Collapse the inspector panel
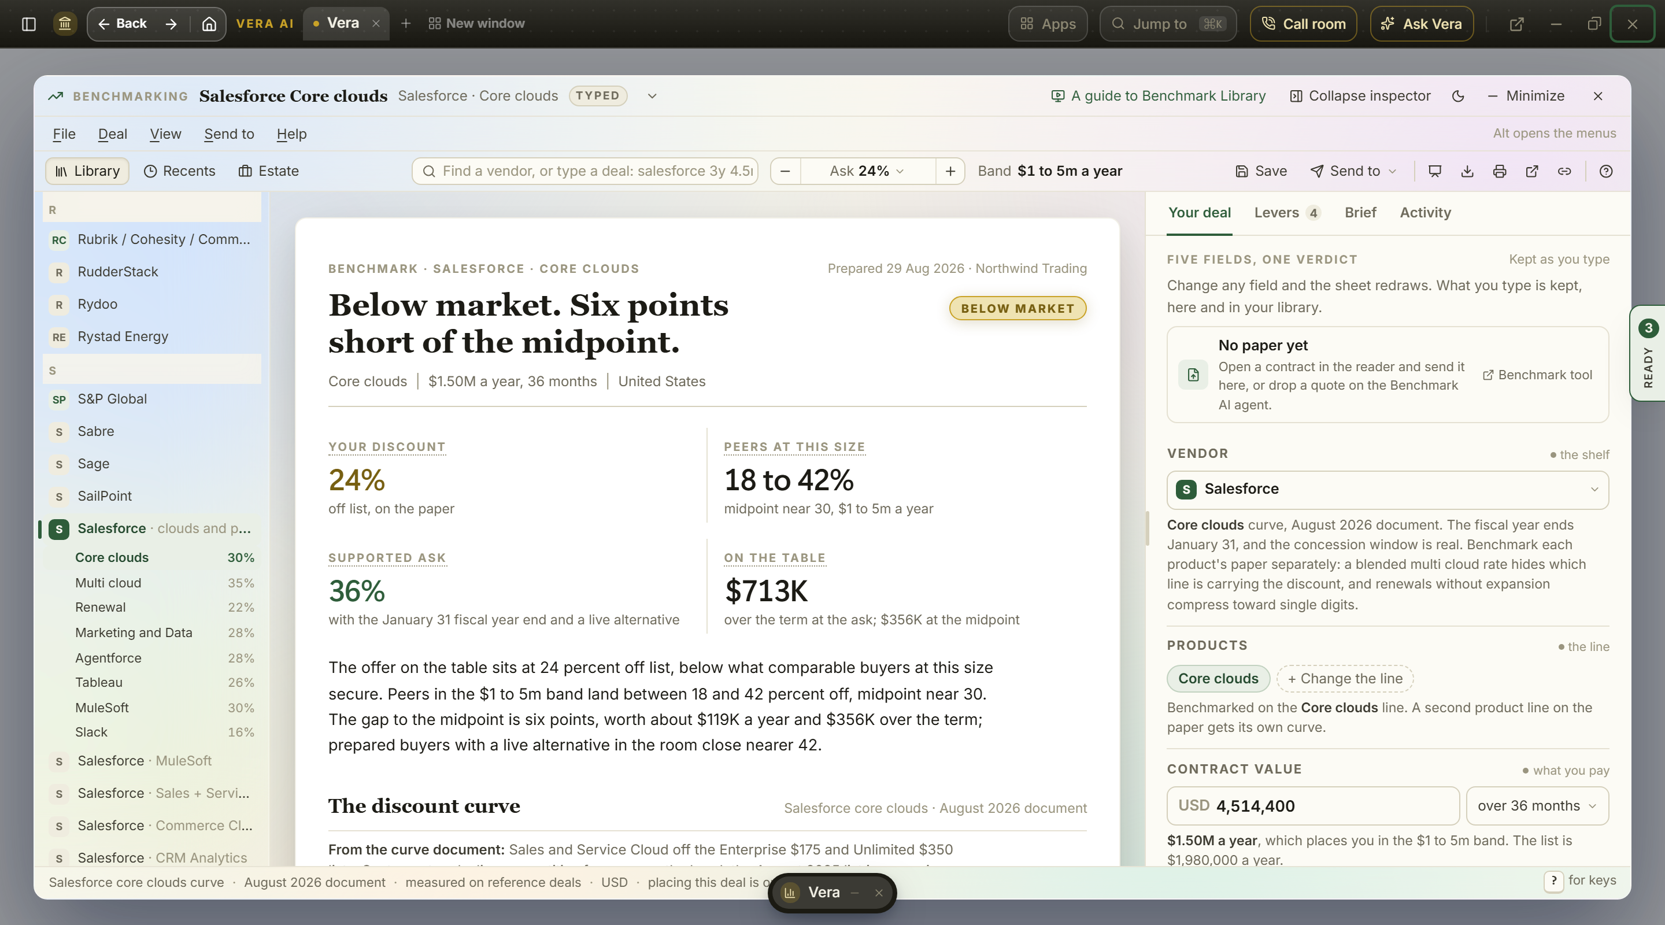The height and width of the screenshot is (925, 1665). click(1360, 95)
